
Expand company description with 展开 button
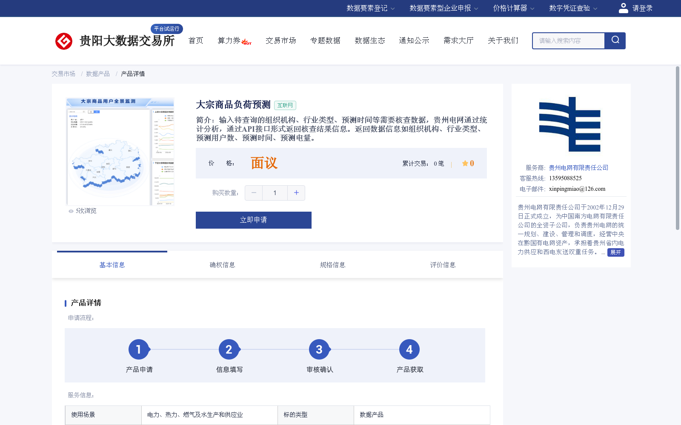(x=615, y=252)
